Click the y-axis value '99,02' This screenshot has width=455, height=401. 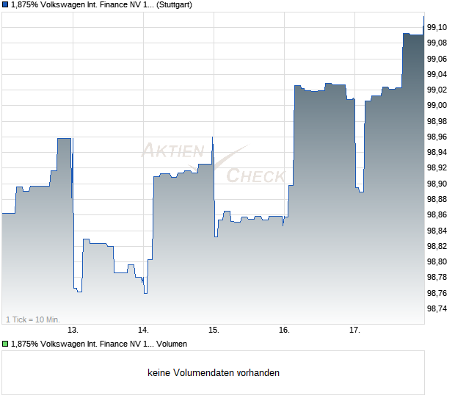pyautogui.click(x=437, y=90)
